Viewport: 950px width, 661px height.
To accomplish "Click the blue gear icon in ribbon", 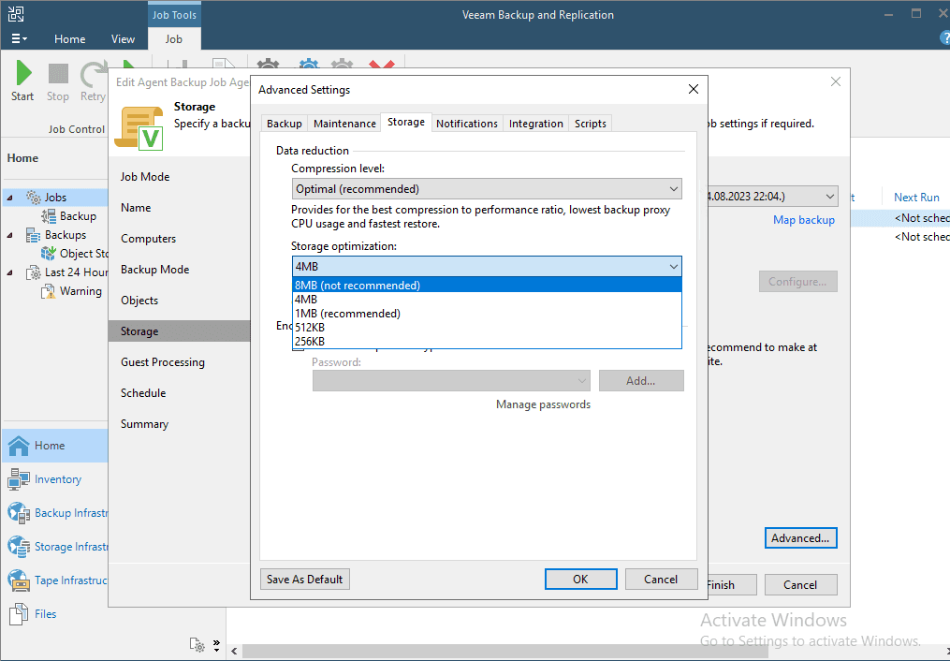I will (x=308, y=64).
